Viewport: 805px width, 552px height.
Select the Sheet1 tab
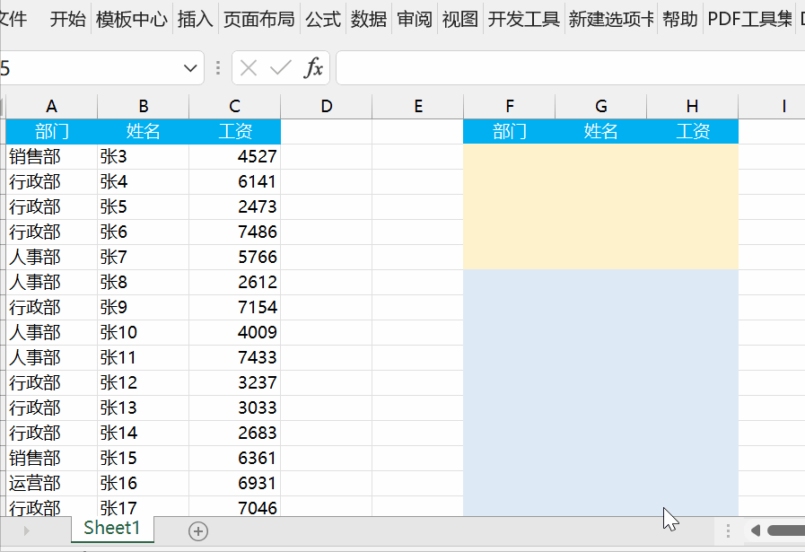pyautogui.click(x=112, y=529)
